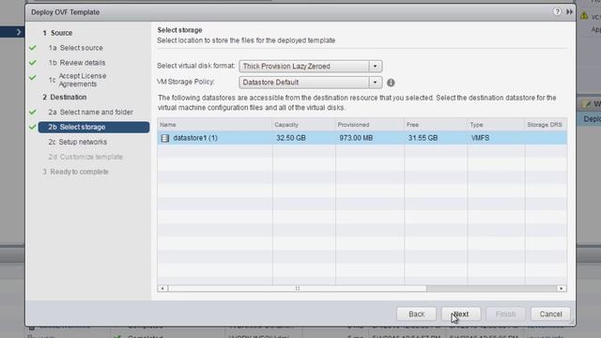This screenshot has width=601, height=338.
Task: Click the green checkmark beside Review details
Action: click(x=33, y=63)
